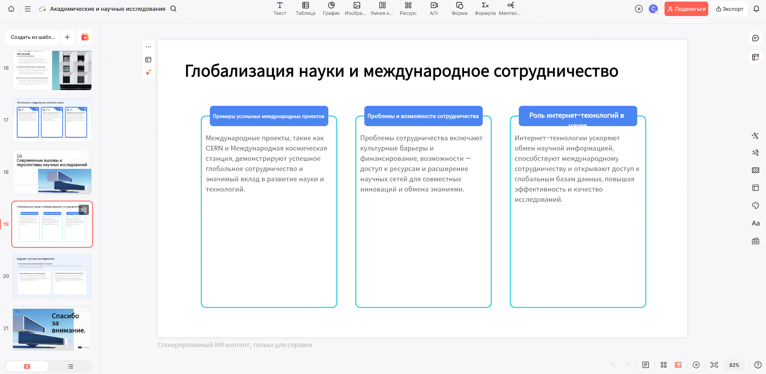Click the notification bell
This screenshot has height=374, width=766.
(x=757, y=8)
